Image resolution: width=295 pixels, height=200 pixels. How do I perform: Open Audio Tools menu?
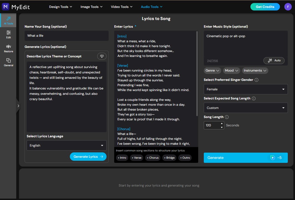coord(151,7)
